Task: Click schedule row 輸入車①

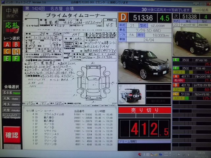Action: coord(70,118)
